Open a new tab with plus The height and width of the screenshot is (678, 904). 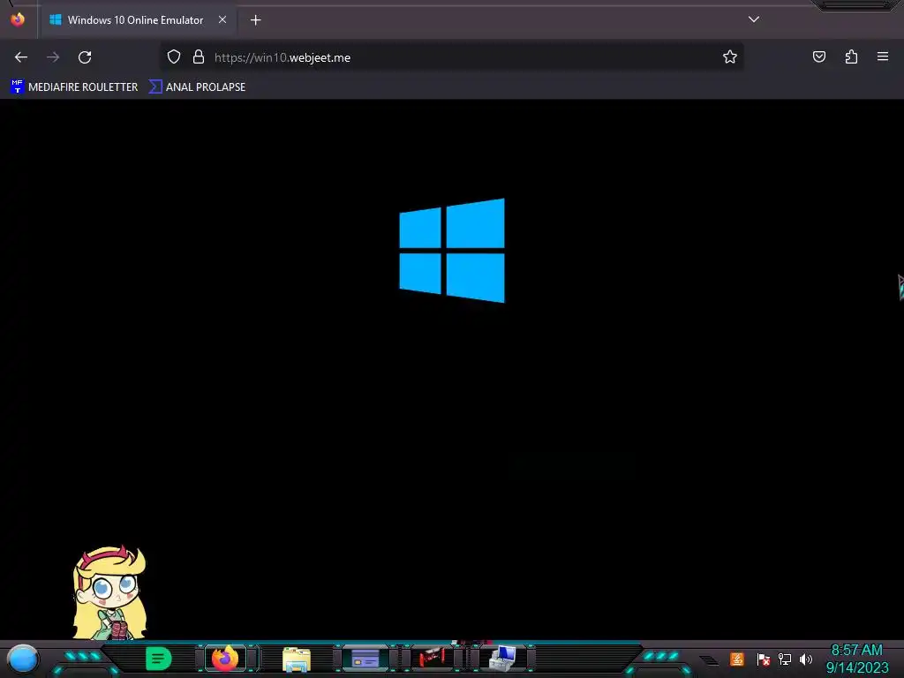click(x=255, y=20)
